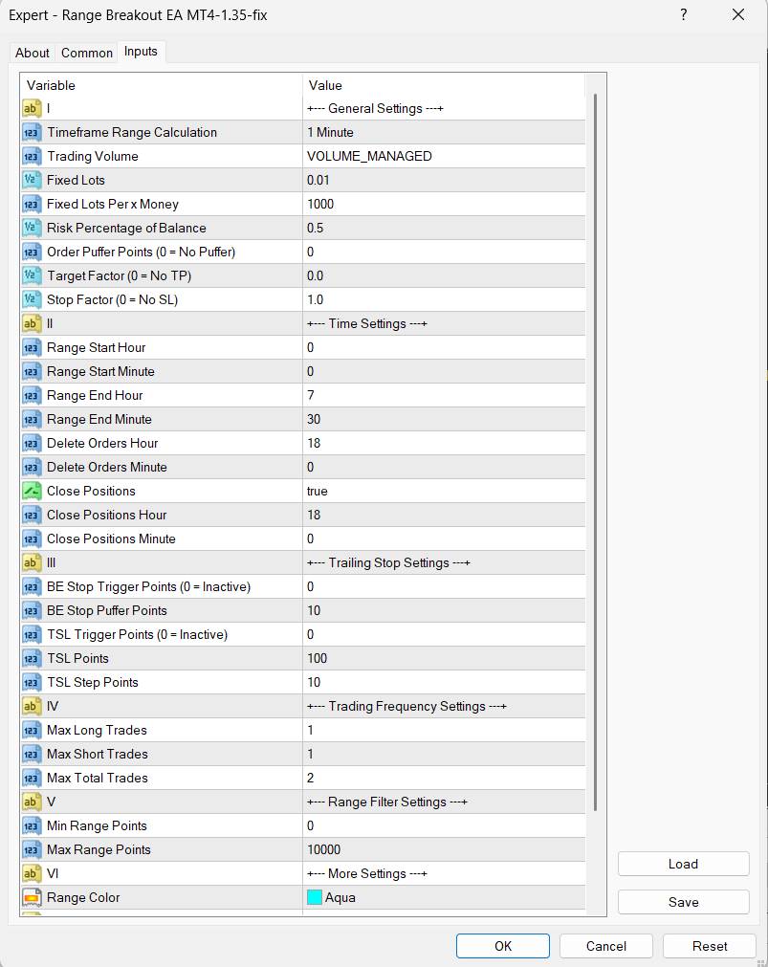768x967 pixels.
Task: Click the boolean icon next to Close Positions
Action: 32,492
